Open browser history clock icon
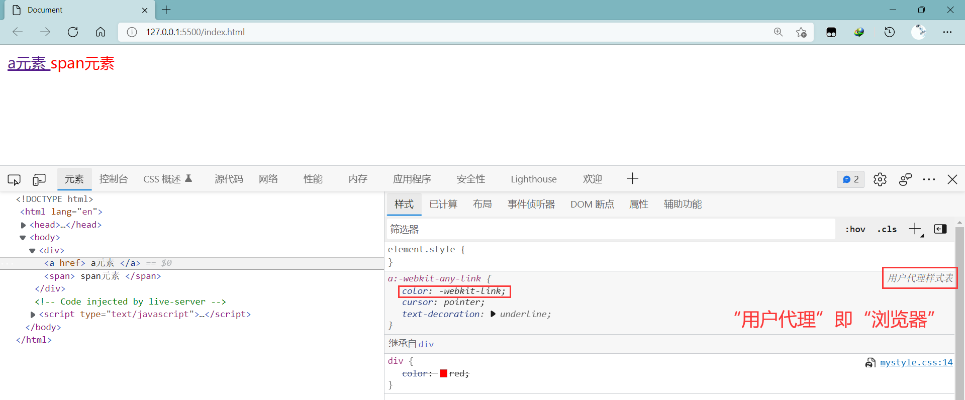This screenshot has width=965, height=400. coord(890,32)
